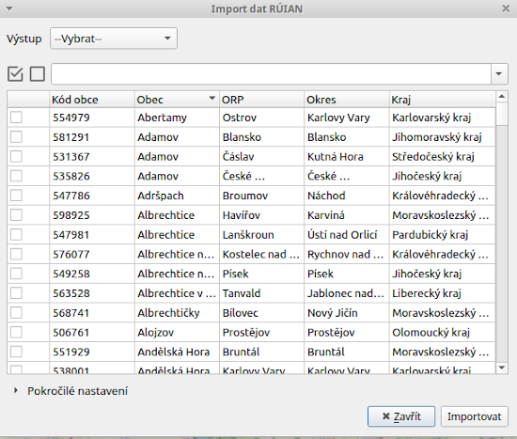Click into the municipality filter text field
Viewport: 517px width, 439px height.
pyautogui.click(x=271, y=73)
